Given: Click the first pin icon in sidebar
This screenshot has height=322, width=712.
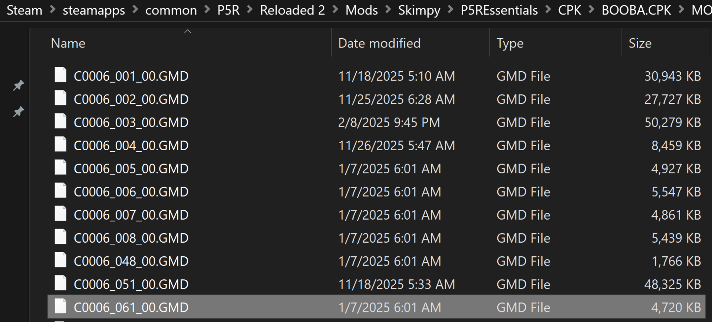Looking at the screenshot, I should 19,85.
